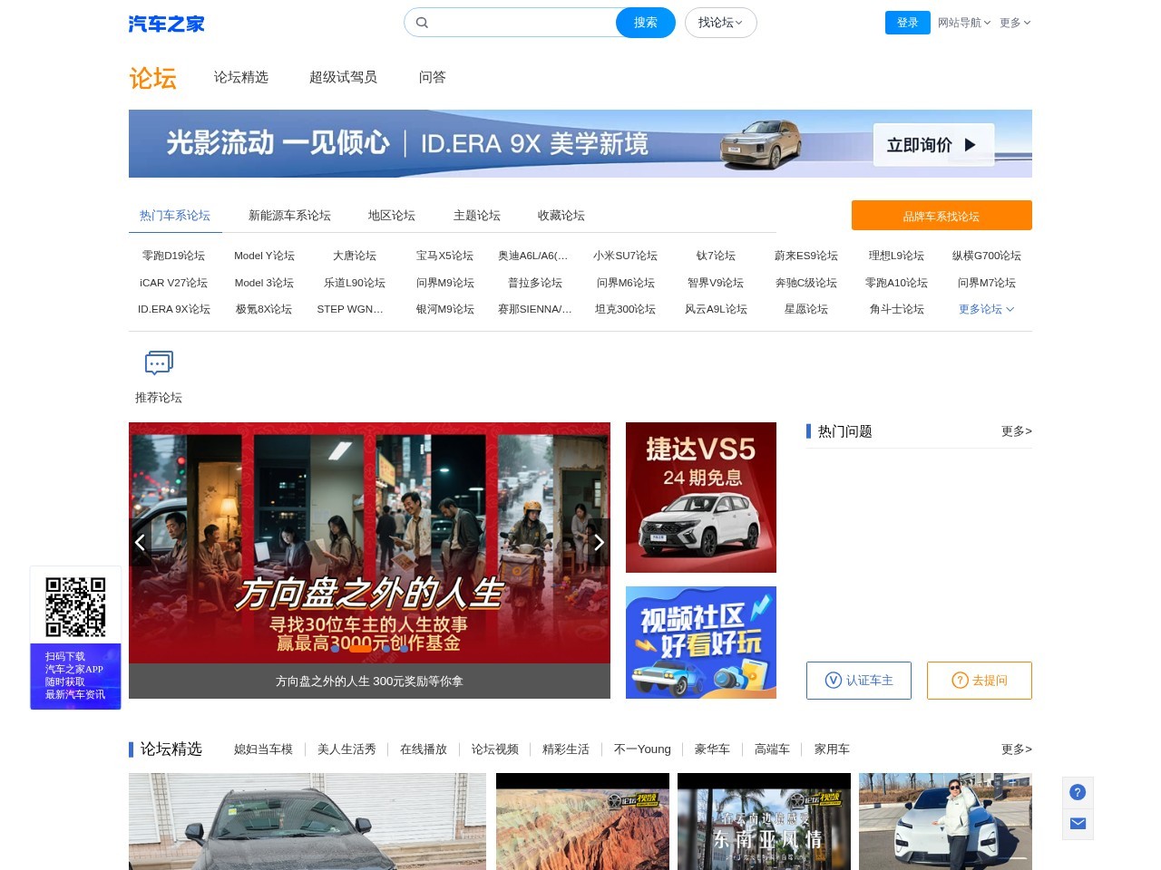Click the play arrow on 立即询价 banner
Image resolution: width=1161 pixels, height=870 pixels.
971,145
